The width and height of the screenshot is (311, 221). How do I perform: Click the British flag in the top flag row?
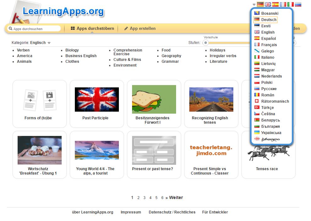pyautogui.click(x=268, y=4)
